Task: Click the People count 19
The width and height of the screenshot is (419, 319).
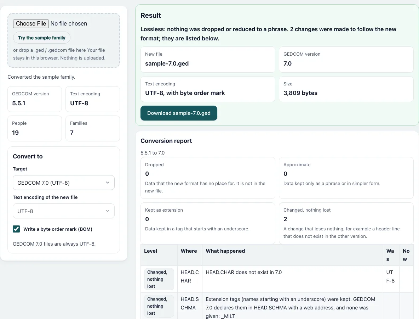Action: coord(16,133)
